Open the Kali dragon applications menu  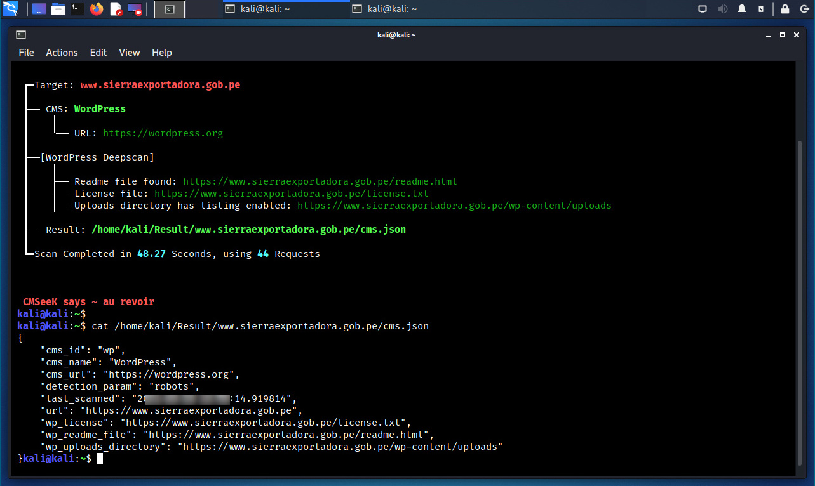point(10,9)
